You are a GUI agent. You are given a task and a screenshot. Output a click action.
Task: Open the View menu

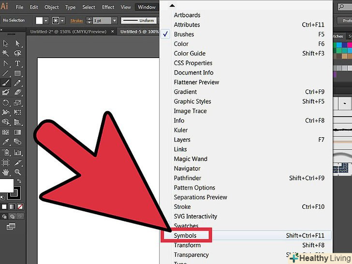point(126,7)
